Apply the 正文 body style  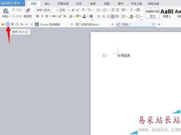152,13
